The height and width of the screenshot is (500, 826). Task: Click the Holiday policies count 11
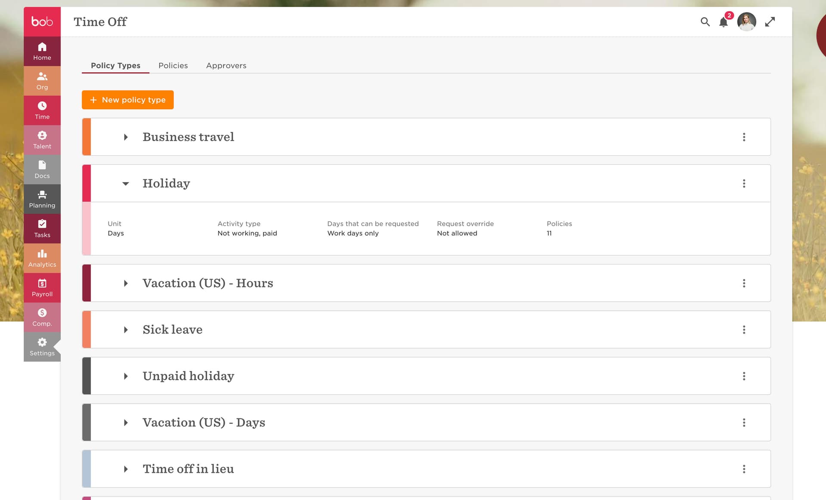(549, 233)
